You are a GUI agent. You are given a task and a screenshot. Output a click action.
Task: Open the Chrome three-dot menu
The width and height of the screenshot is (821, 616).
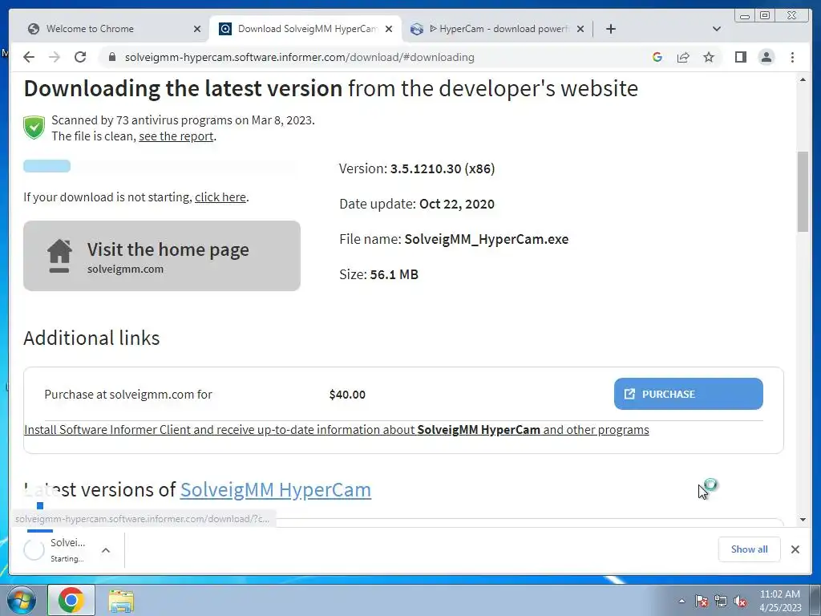pyautogui.click(x=792, y=57)
